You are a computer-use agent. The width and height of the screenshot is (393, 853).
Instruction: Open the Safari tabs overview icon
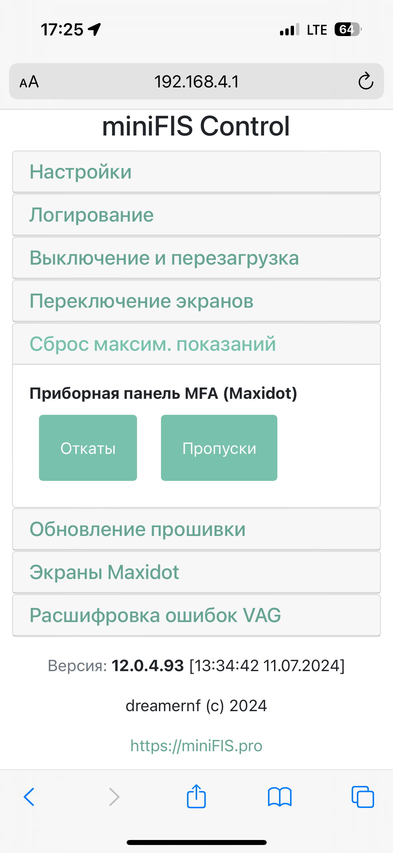[x=363, y=797]
